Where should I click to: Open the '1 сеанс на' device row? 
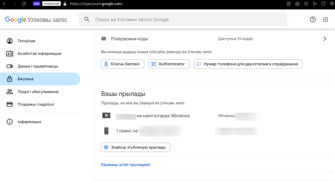click(x=214, y=131)
